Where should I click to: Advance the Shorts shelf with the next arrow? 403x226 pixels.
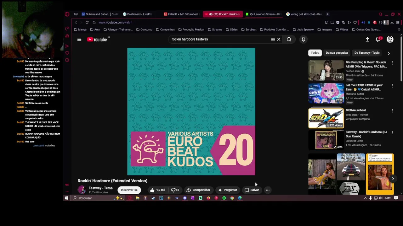click(393, 179)
